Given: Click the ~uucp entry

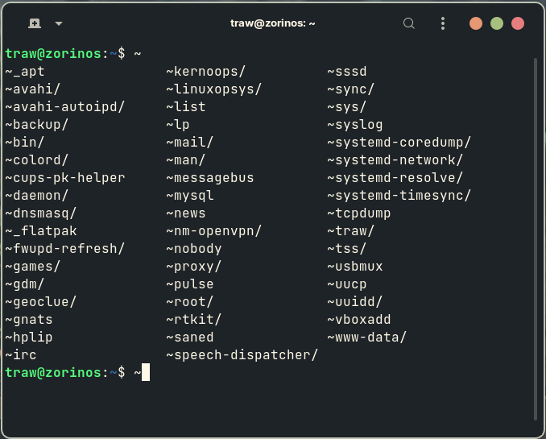Looking at the screenshot, I should [347, 284].
